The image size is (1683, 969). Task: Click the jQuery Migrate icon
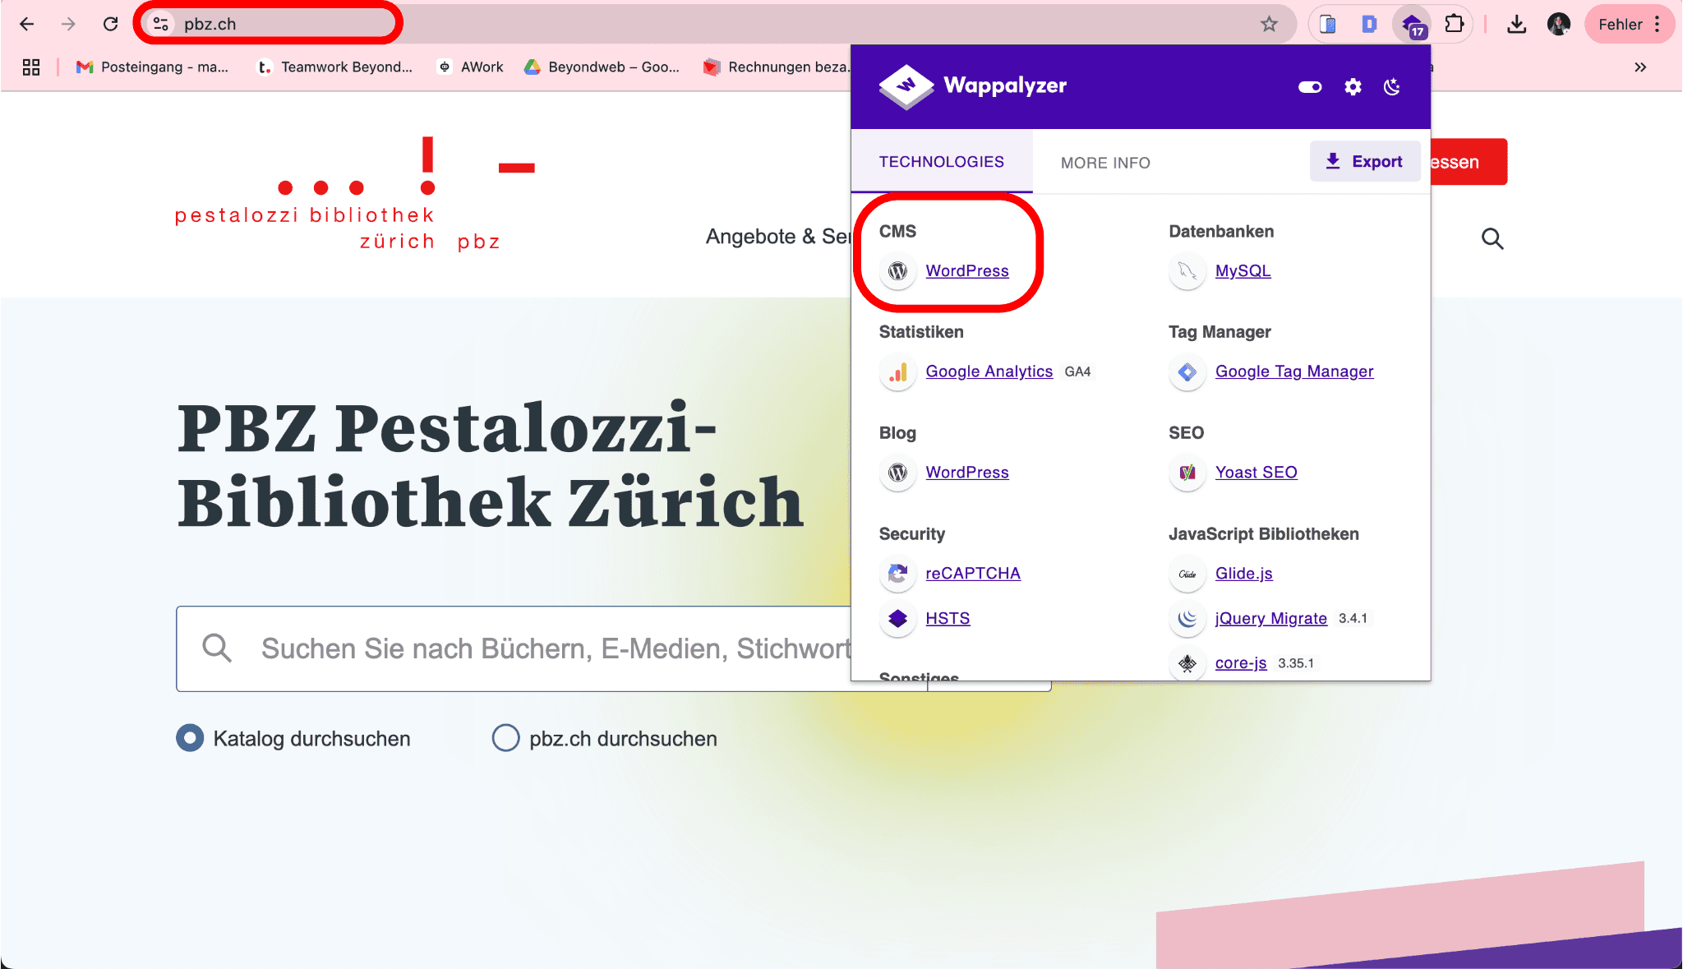(x=1187, y=618)
